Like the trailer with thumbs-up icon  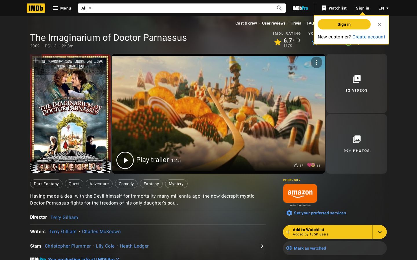(x=296, y=166)
